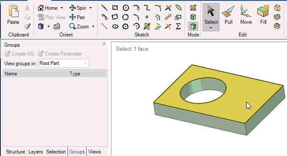The height and width of the screenshot is (156, 287).
Task: Switch to Sketch mode
Action: click(193, 8)
